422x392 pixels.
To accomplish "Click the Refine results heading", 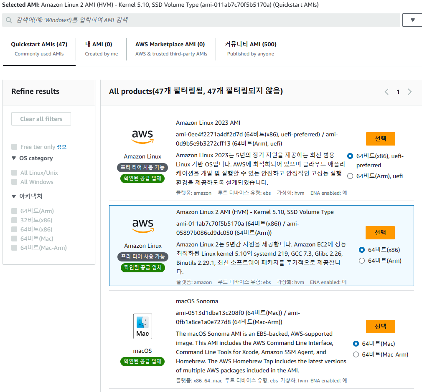I will pyautogui.click(x=35, y=91).
